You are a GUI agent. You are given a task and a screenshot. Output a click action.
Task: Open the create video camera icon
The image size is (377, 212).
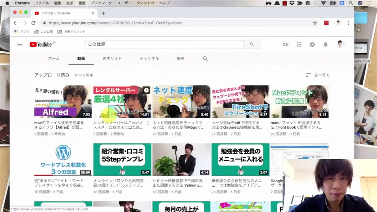pos(286,44)
